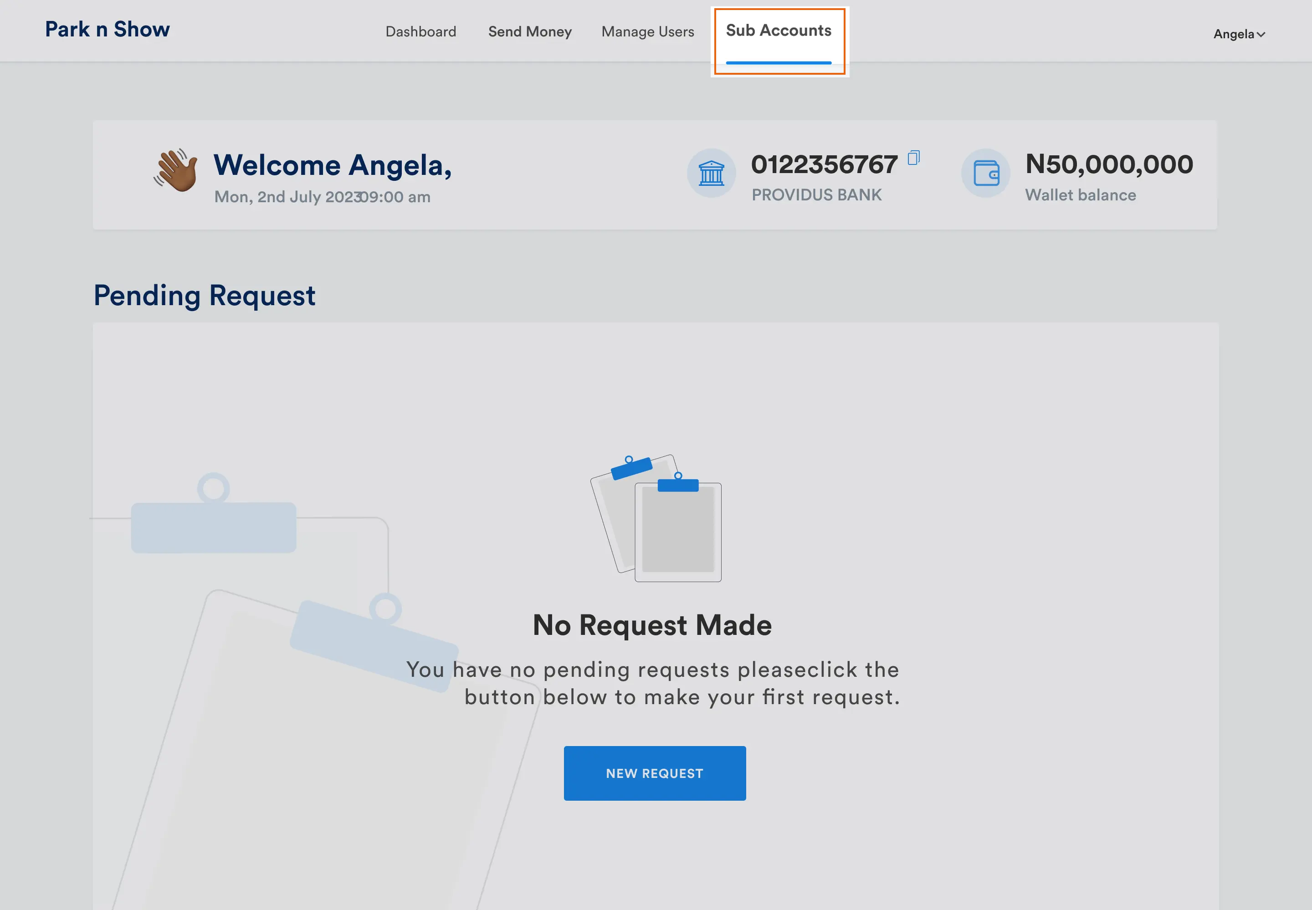Click the Pending Request heading
The height and width of the screenshot is (910, 1312).
pyautogui.click(x=204, y=296)
